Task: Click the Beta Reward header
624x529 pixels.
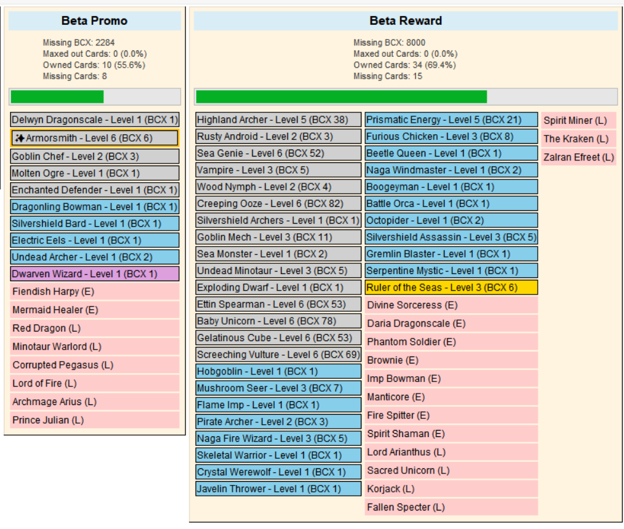Action: 406,20
